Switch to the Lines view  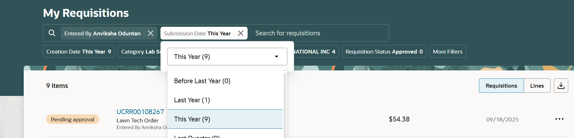[537, 86]
